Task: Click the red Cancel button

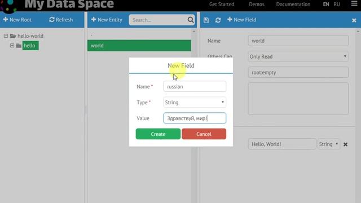Action: (204, 134)
